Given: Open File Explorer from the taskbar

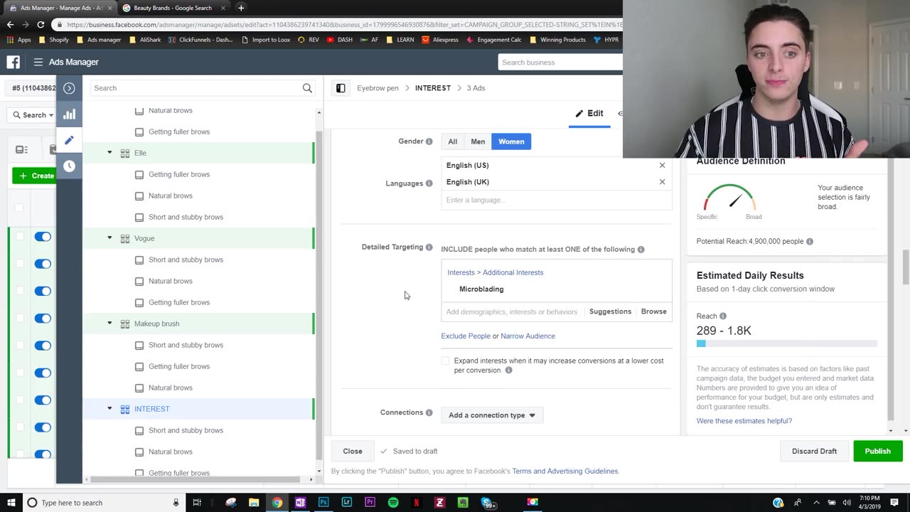Looking at the screenshot, I should [x=254, y=503].
